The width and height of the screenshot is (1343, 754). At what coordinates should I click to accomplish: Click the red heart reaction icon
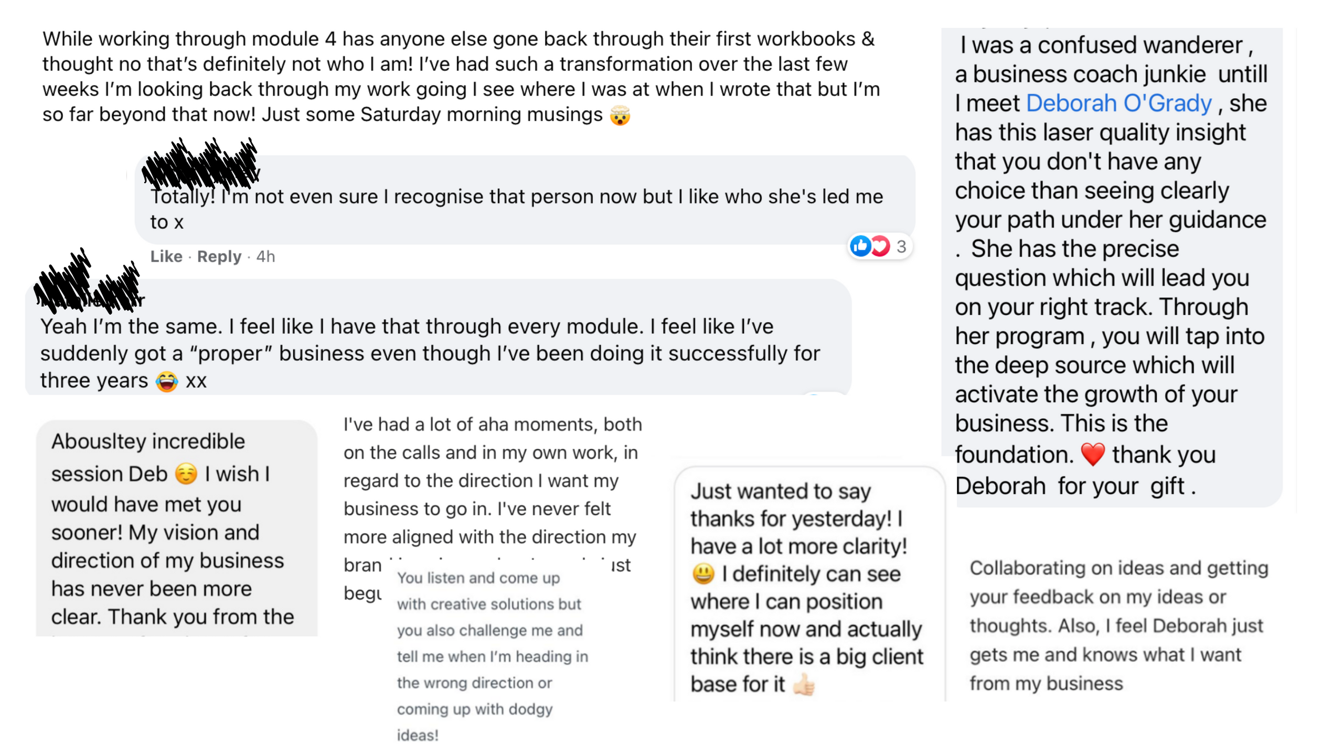[881, 246]
